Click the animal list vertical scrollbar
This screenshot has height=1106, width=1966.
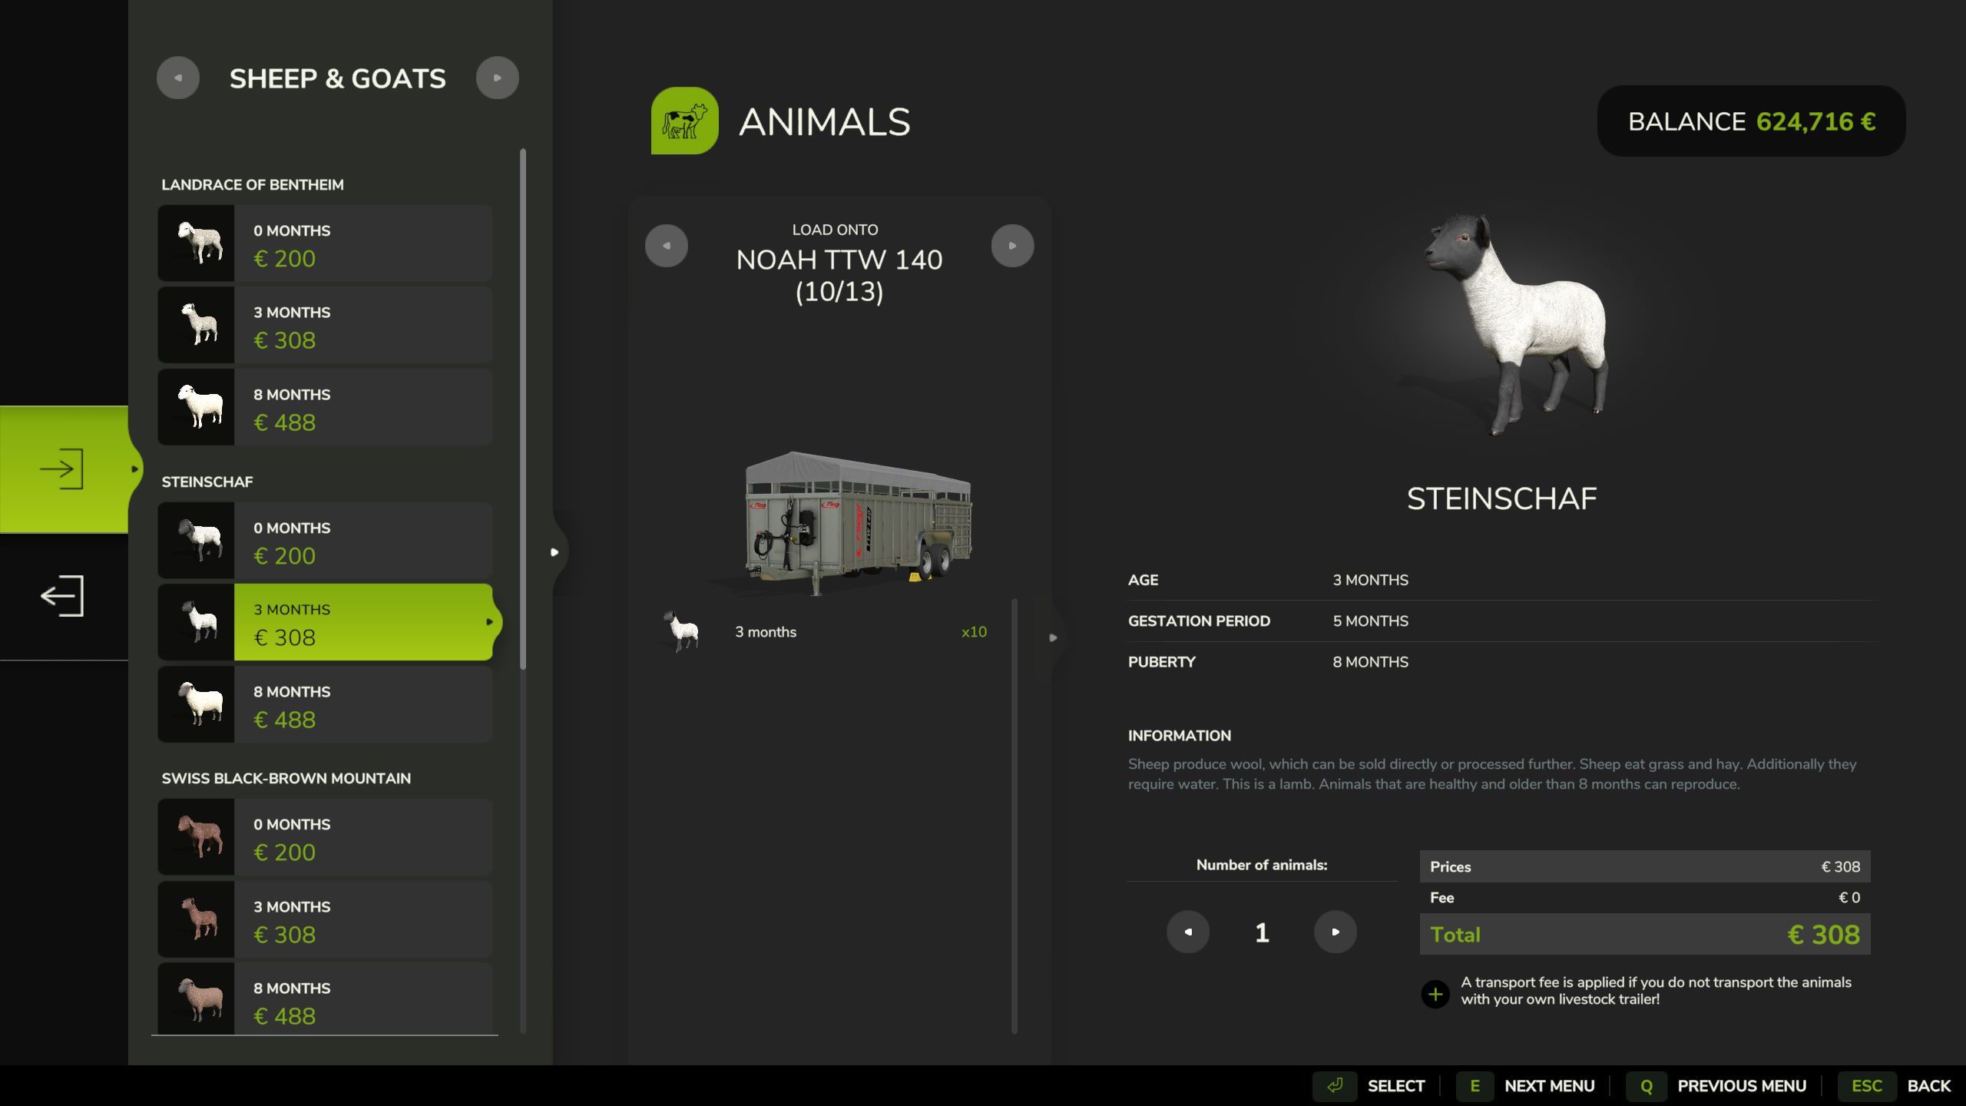pos(523,407)
